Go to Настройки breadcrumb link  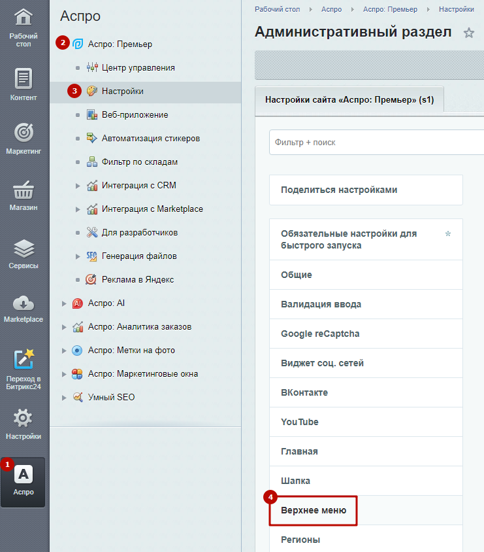pos(456,10)
